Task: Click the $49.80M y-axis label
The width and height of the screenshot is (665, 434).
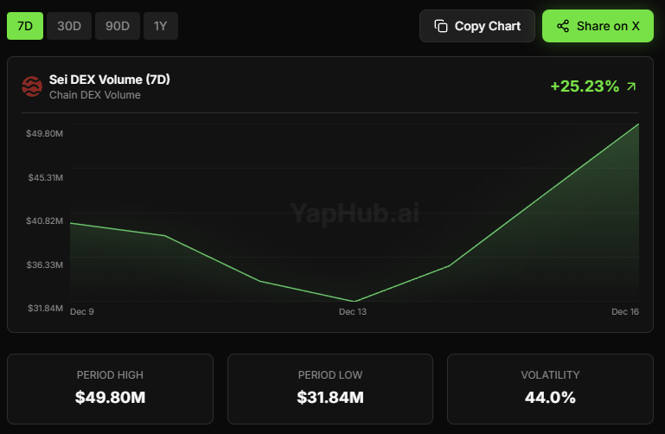Action: pos(44,133)
